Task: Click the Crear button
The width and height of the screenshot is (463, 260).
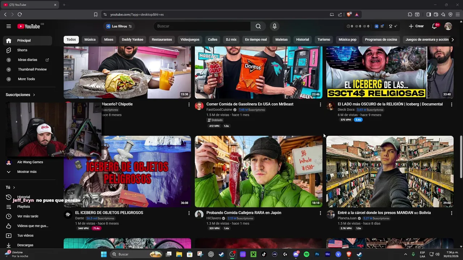Action: 416,26
